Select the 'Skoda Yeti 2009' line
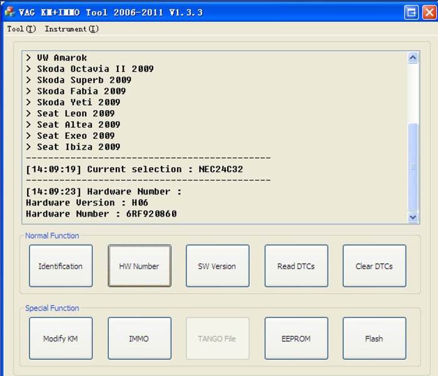 click(x=73, y=102)
